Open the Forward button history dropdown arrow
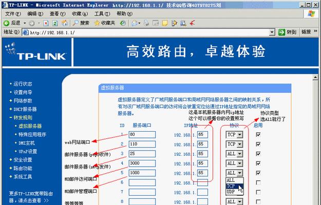The image size is (321, 205). pos(39,23)
